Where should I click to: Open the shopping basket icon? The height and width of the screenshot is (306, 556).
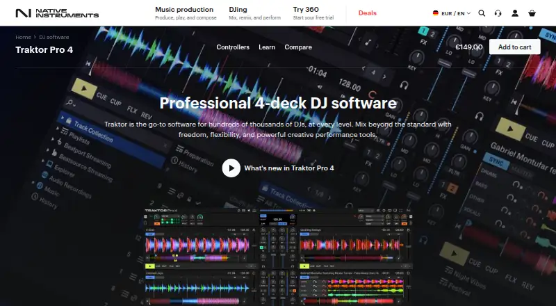[x=532, y=13]
